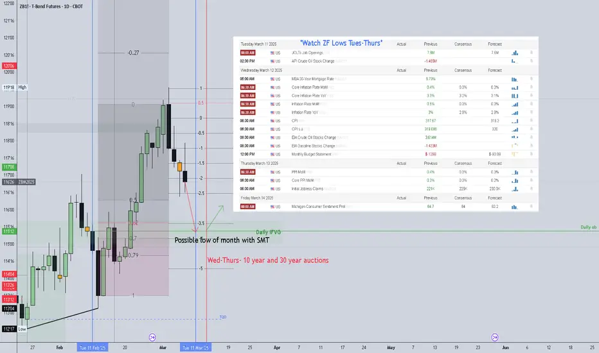The width and height of the screenshot is (599, 353).
Task: Select the 'Daily ob' label on the right edge
Action: click(588, 227)
